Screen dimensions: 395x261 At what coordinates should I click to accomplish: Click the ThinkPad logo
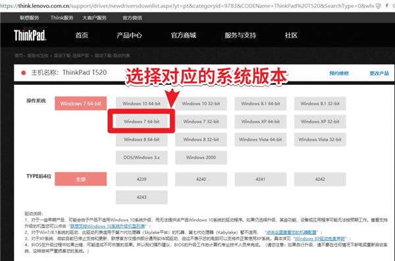30,36
